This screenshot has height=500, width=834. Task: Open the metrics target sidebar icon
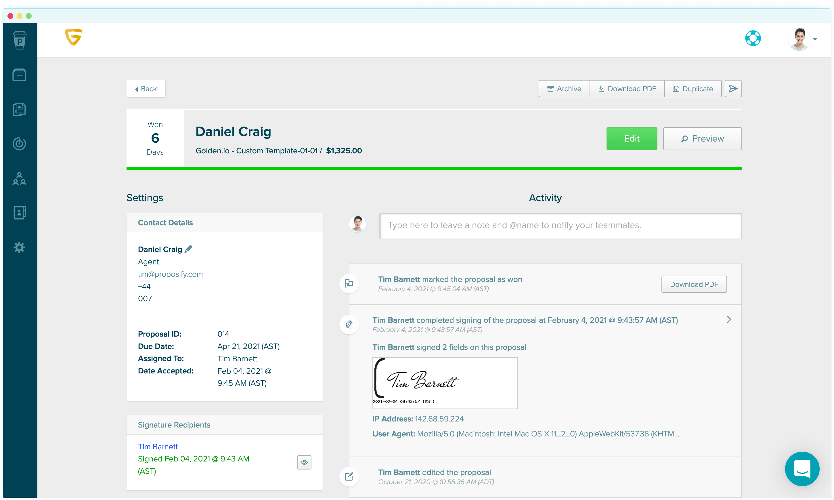[x=20, y=144]
